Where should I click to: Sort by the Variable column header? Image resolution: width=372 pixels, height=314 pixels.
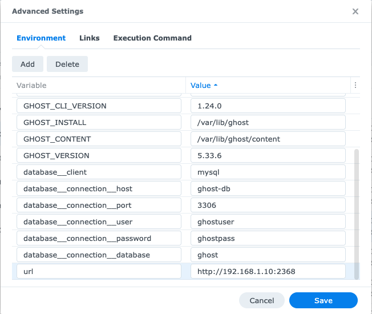(x=31, y=86)
